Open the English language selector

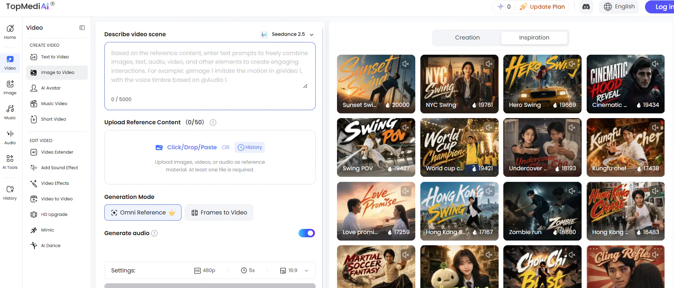click(x=619, y=7)
